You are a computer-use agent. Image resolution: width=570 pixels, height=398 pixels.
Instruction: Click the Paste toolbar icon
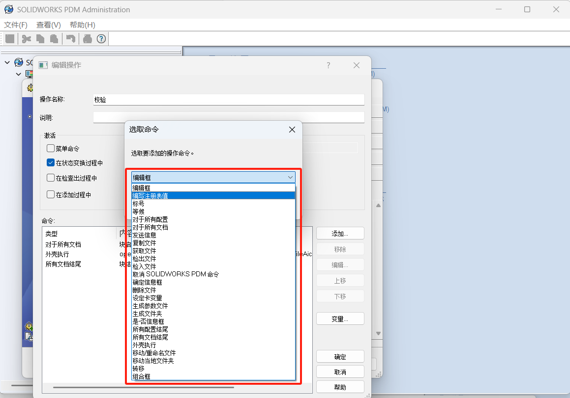coord(54,39)
